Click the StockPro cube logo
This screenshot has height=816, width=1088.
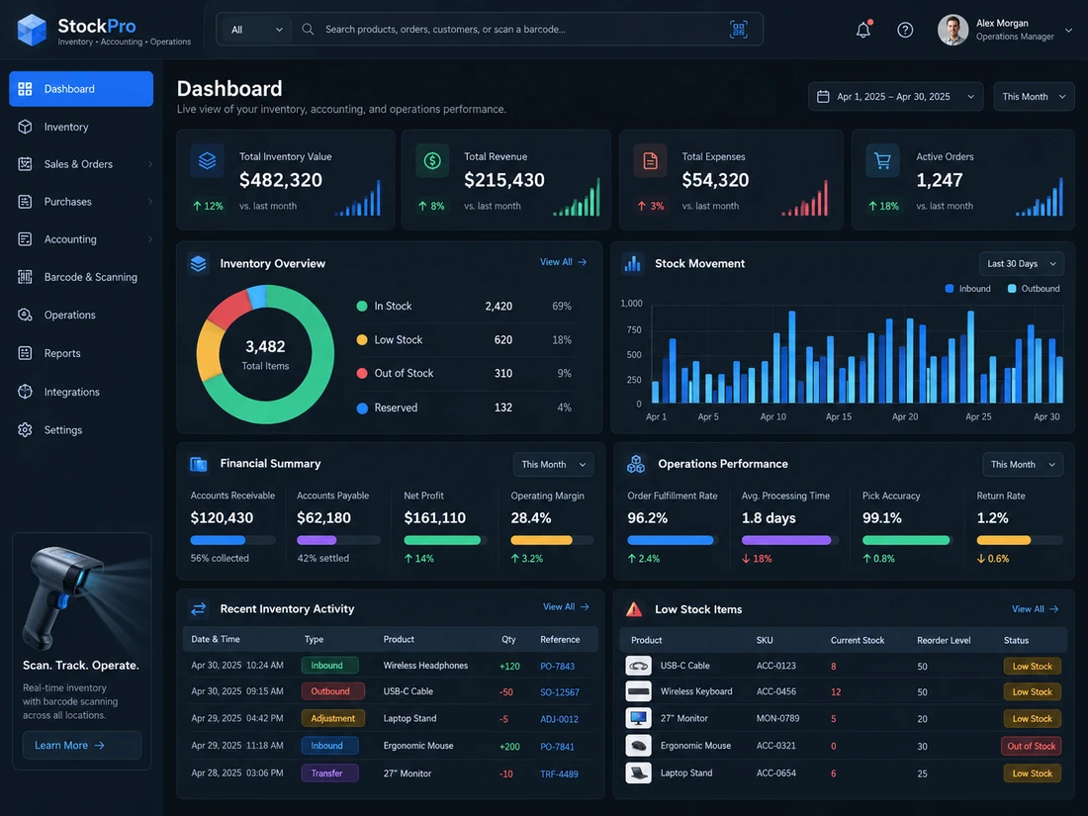(x=32, y=31)
